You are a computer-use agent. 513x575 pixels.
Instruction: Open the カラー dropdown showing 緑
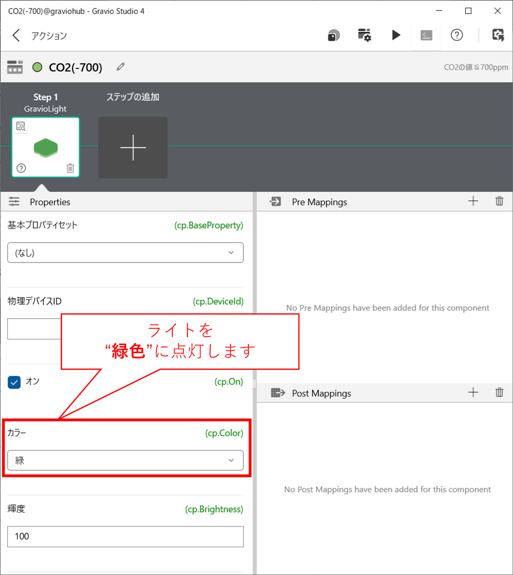(125, 460)
